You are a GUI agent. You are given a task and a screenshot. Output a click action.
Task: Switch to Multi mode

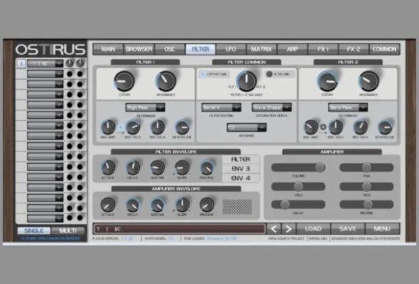(68, 231)
